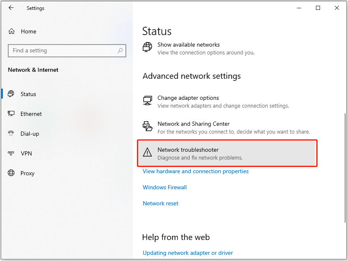Click the 'Status' page title

(157, 31)
